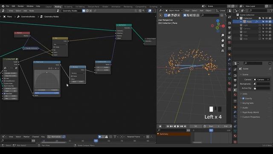Open Tool properties tab icon
The image size is (273, 154).
tap(235, 69)
